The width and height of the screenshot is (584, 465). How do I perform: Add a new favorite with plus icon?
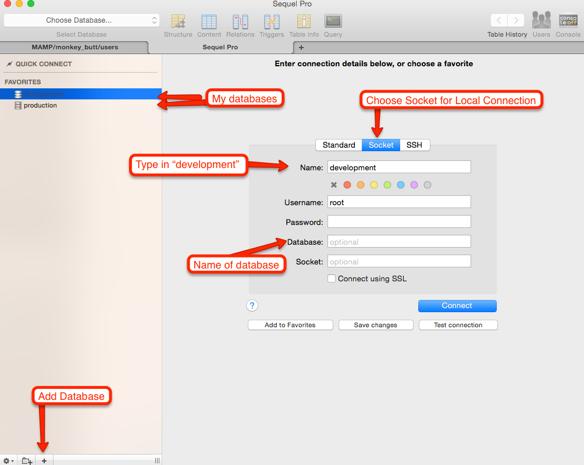(44, 460)
